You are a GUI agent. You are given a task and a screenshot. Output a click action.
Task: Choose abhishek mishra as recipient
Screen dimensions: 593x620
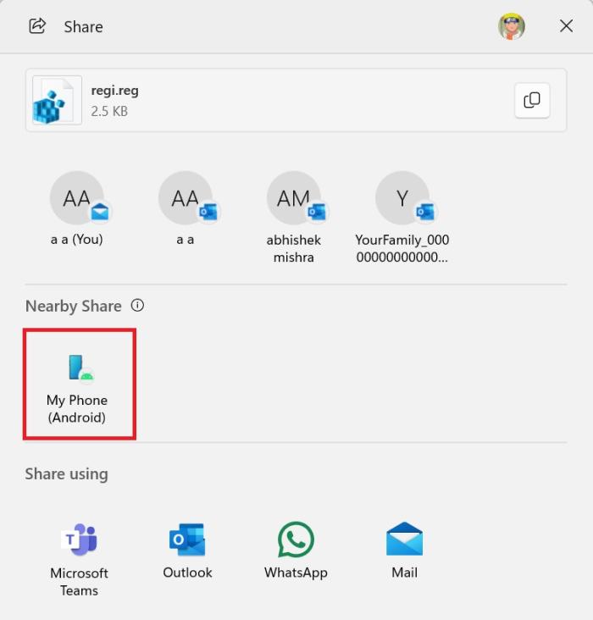pyautogui.click(x=294, y=199)
